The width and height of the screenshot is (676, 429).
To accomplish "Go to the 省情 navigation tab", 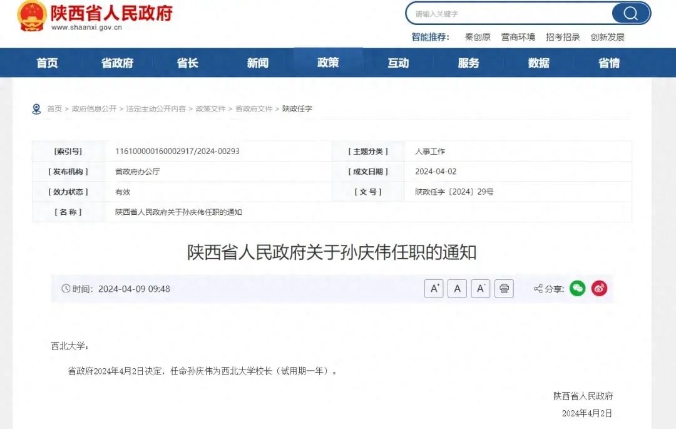I will [609, 63].
